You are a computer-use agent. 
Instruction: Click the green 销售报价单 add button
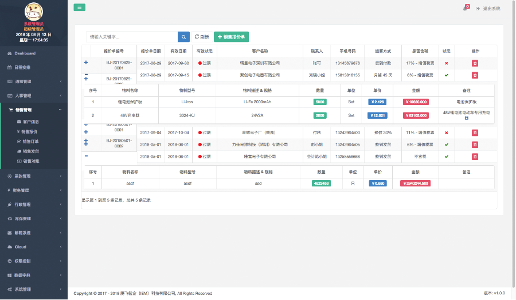231,37
